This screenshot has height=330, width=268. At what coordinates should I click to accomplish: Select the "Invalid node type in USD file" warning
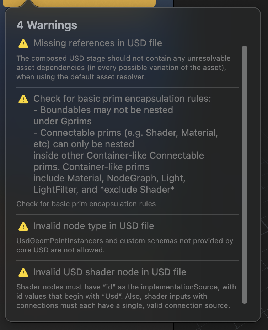tap(93, 226)
